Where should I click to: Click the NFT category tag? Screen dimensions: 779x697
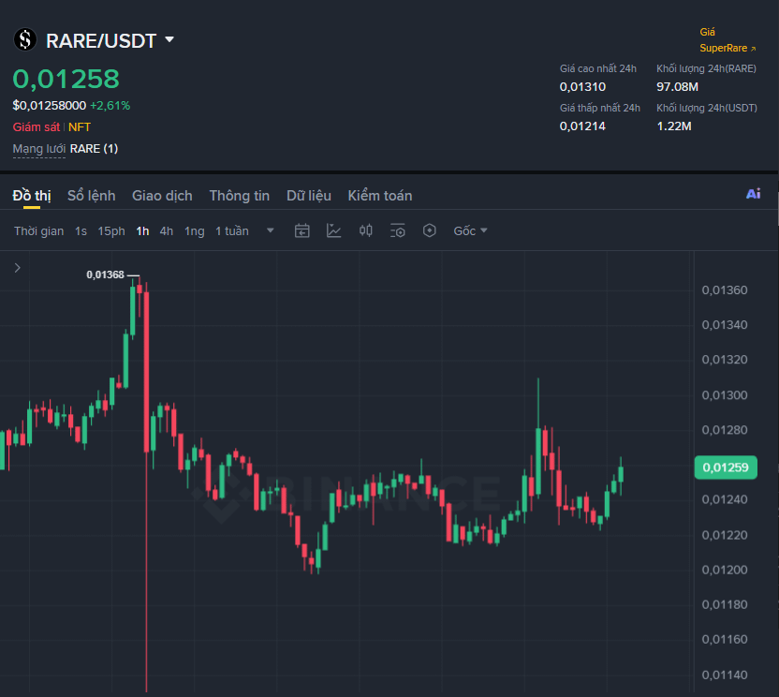[x=80, y=126]
